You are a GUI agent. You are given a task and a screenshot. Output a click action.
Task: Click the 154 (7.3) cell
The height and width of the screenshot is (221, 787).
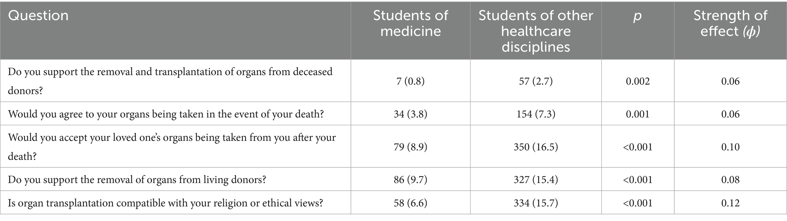point(536,114)
